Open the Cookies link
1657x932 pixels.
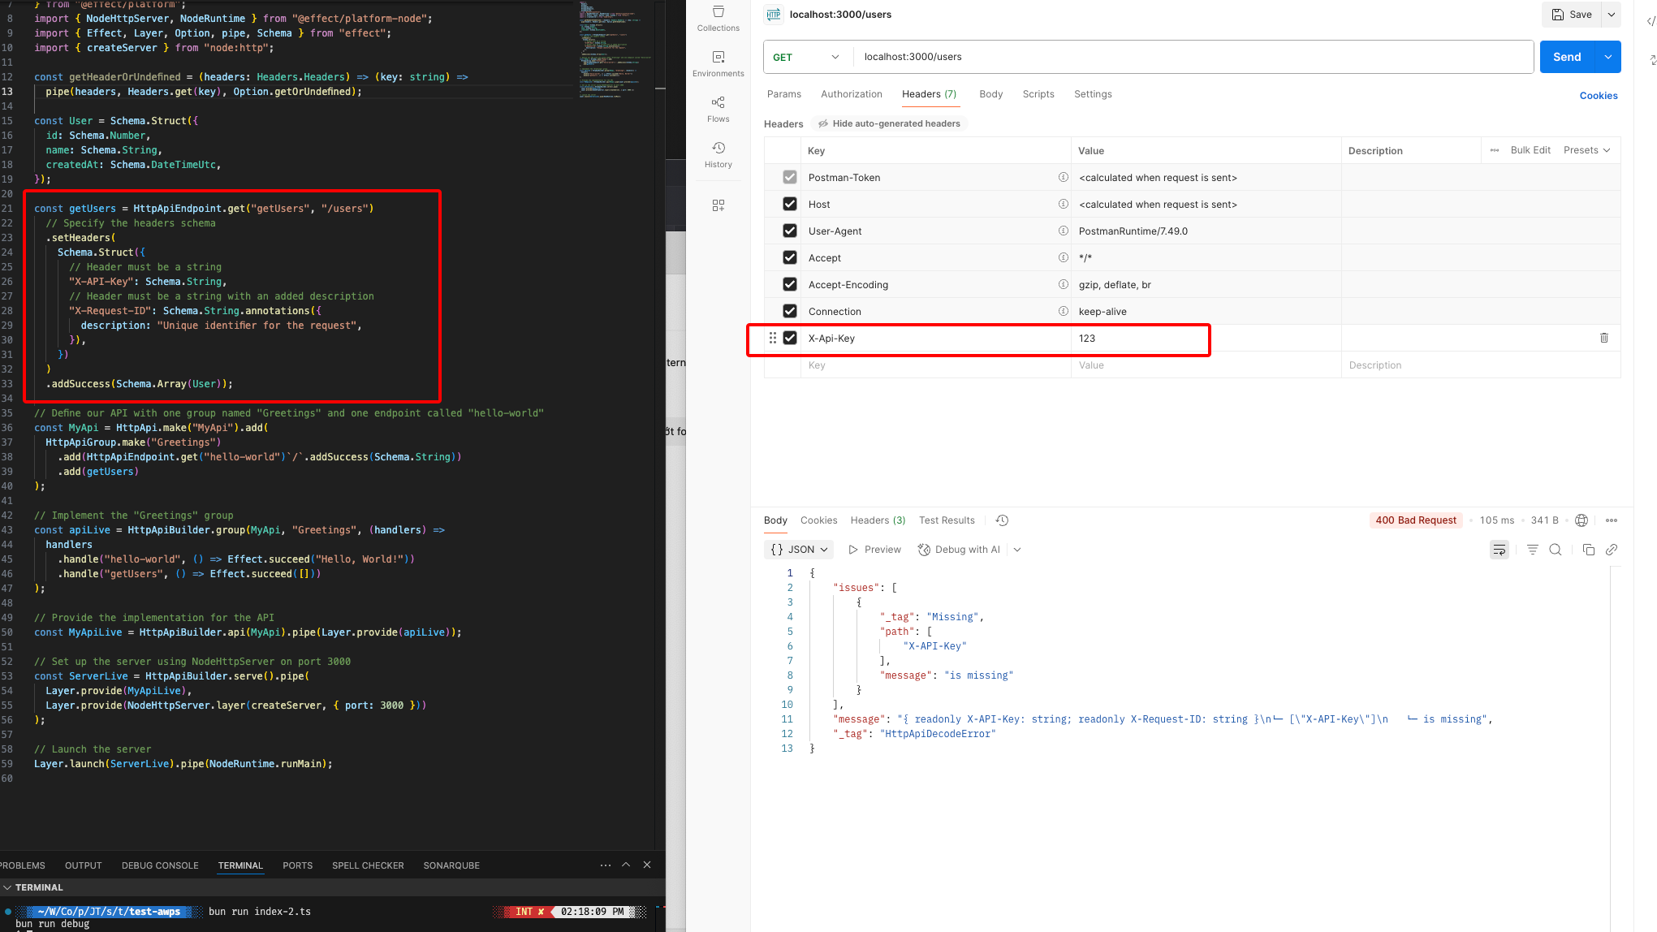click(1598, 96)
